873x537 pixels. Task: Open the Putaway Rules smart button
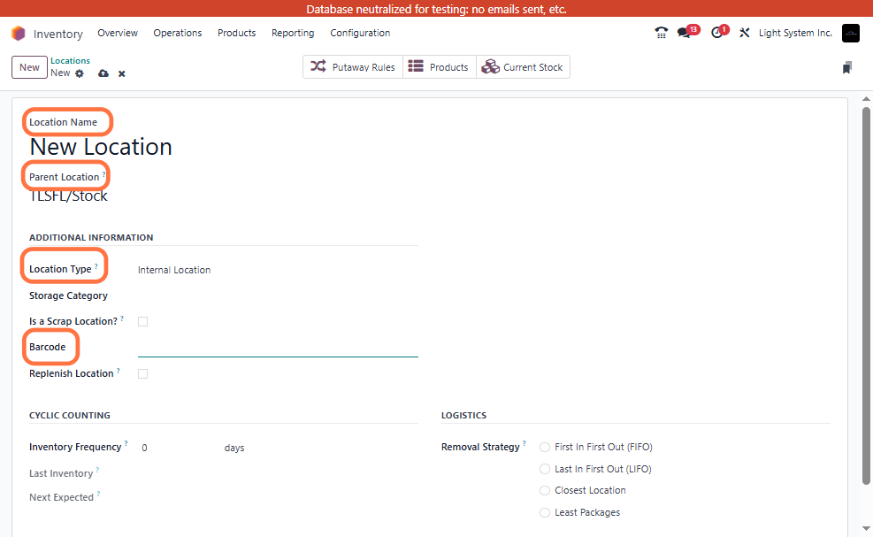353,67
